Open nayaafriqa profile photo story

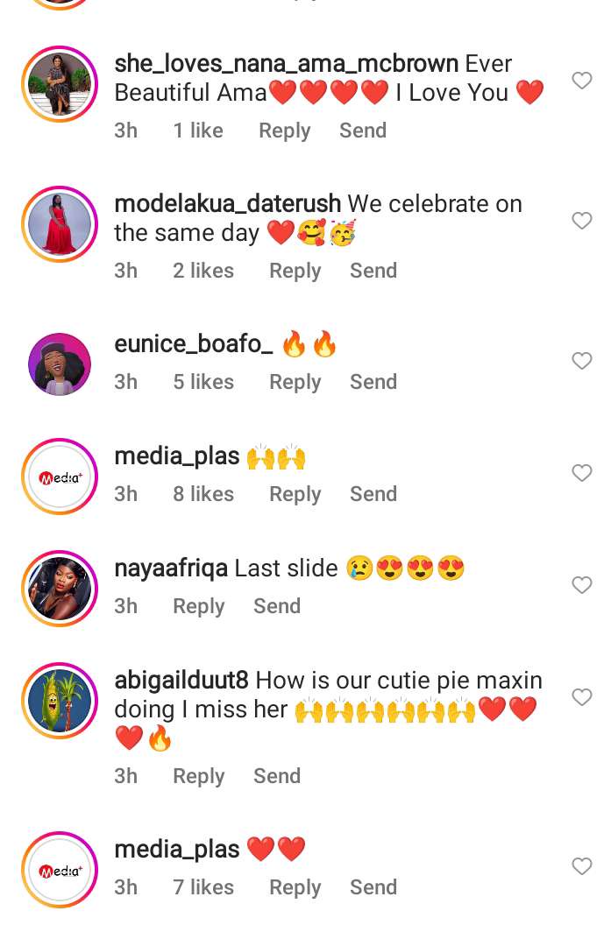[x=60, y=589]
